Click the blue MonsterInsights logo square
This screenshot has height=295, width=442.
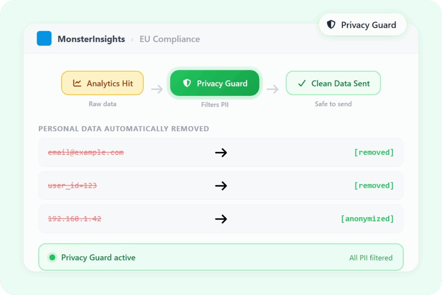click(x=44, y=39)
